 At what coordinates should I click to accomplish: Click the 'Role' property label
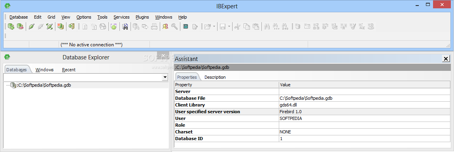tap(180, 125)
